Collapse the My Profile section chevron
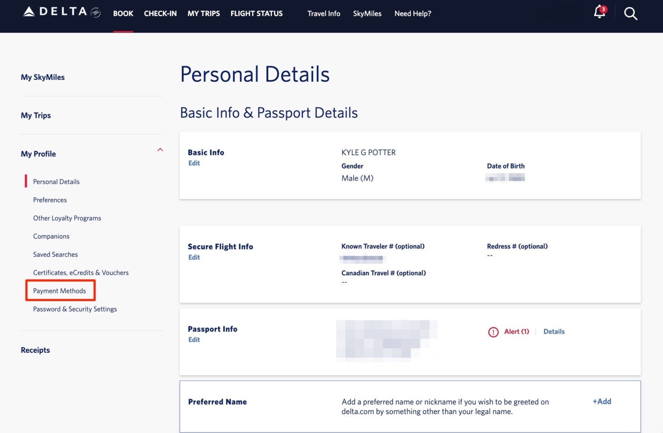The image size is (663, 433). (x=160, y=150)
